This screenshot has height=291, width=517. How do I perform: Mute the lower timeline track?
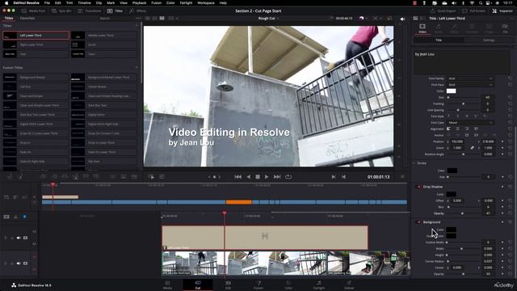[x=19, y=264]
